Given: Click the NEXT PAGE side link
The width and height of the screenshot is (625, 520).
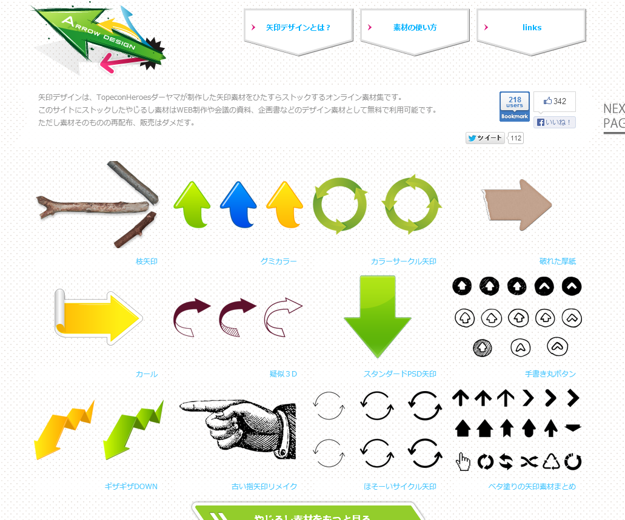Looking at the screenshot, I should coord(614,116).
